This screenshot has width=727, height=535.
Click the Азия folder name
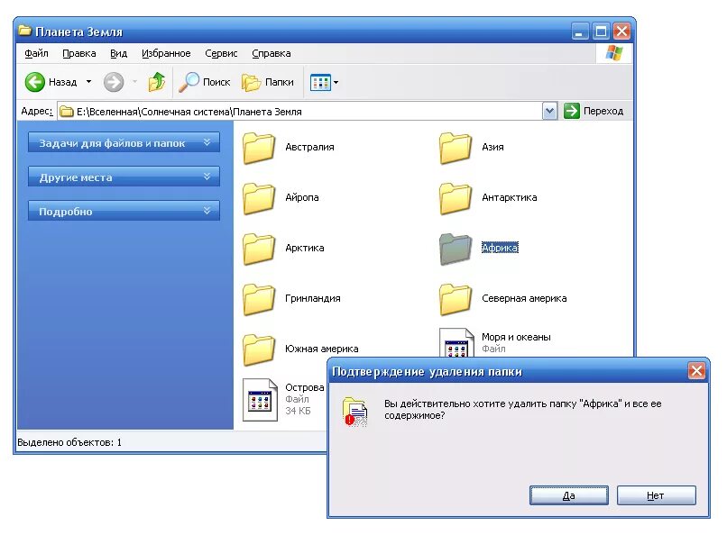point(492,147)
